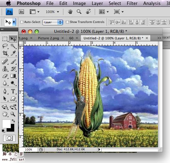Click Align Top Edges button
Screen dimensions: 170x163
pos(112,22)
